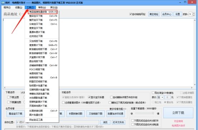This screenshot has height=130, width=198.
Task: Click the 长图拼接切图 button
Action: pyautogui.click(x=75, y=114)
